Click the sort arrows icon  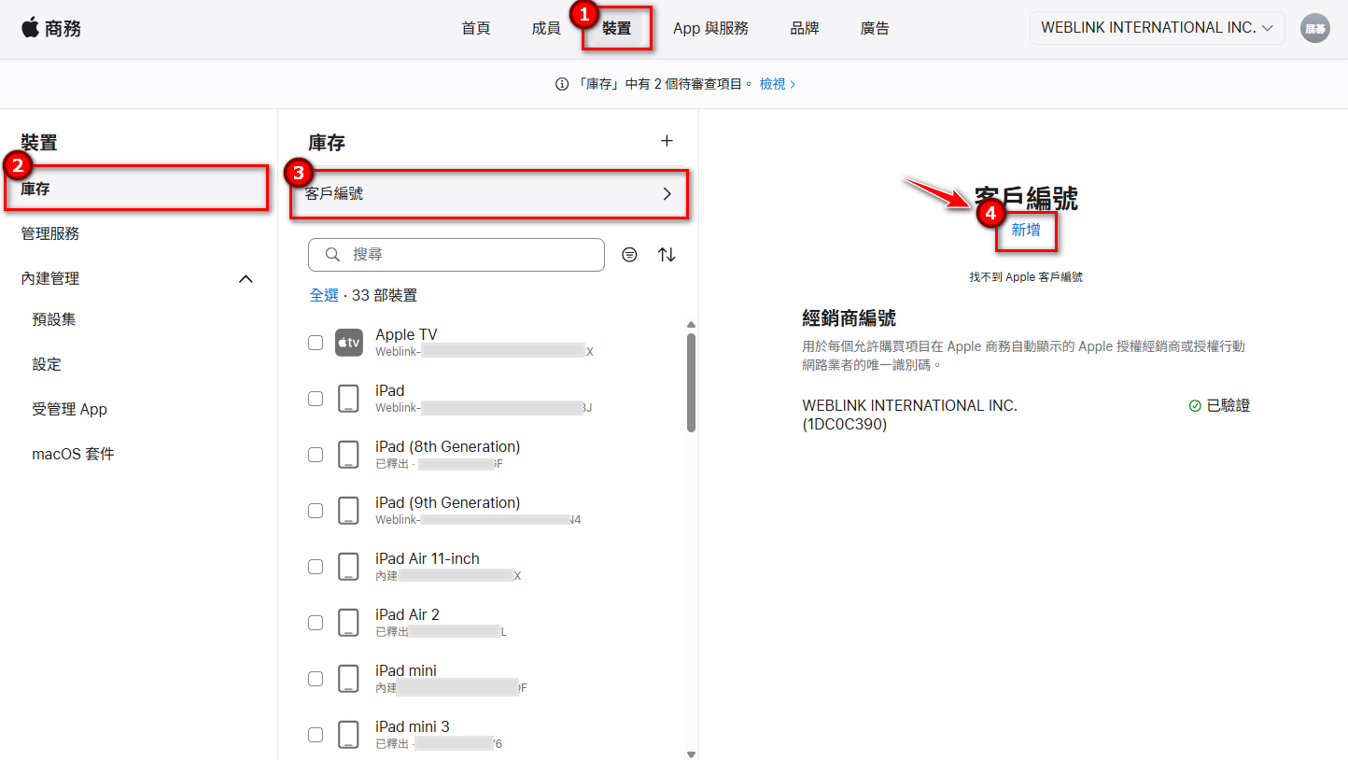pos(667,255)
